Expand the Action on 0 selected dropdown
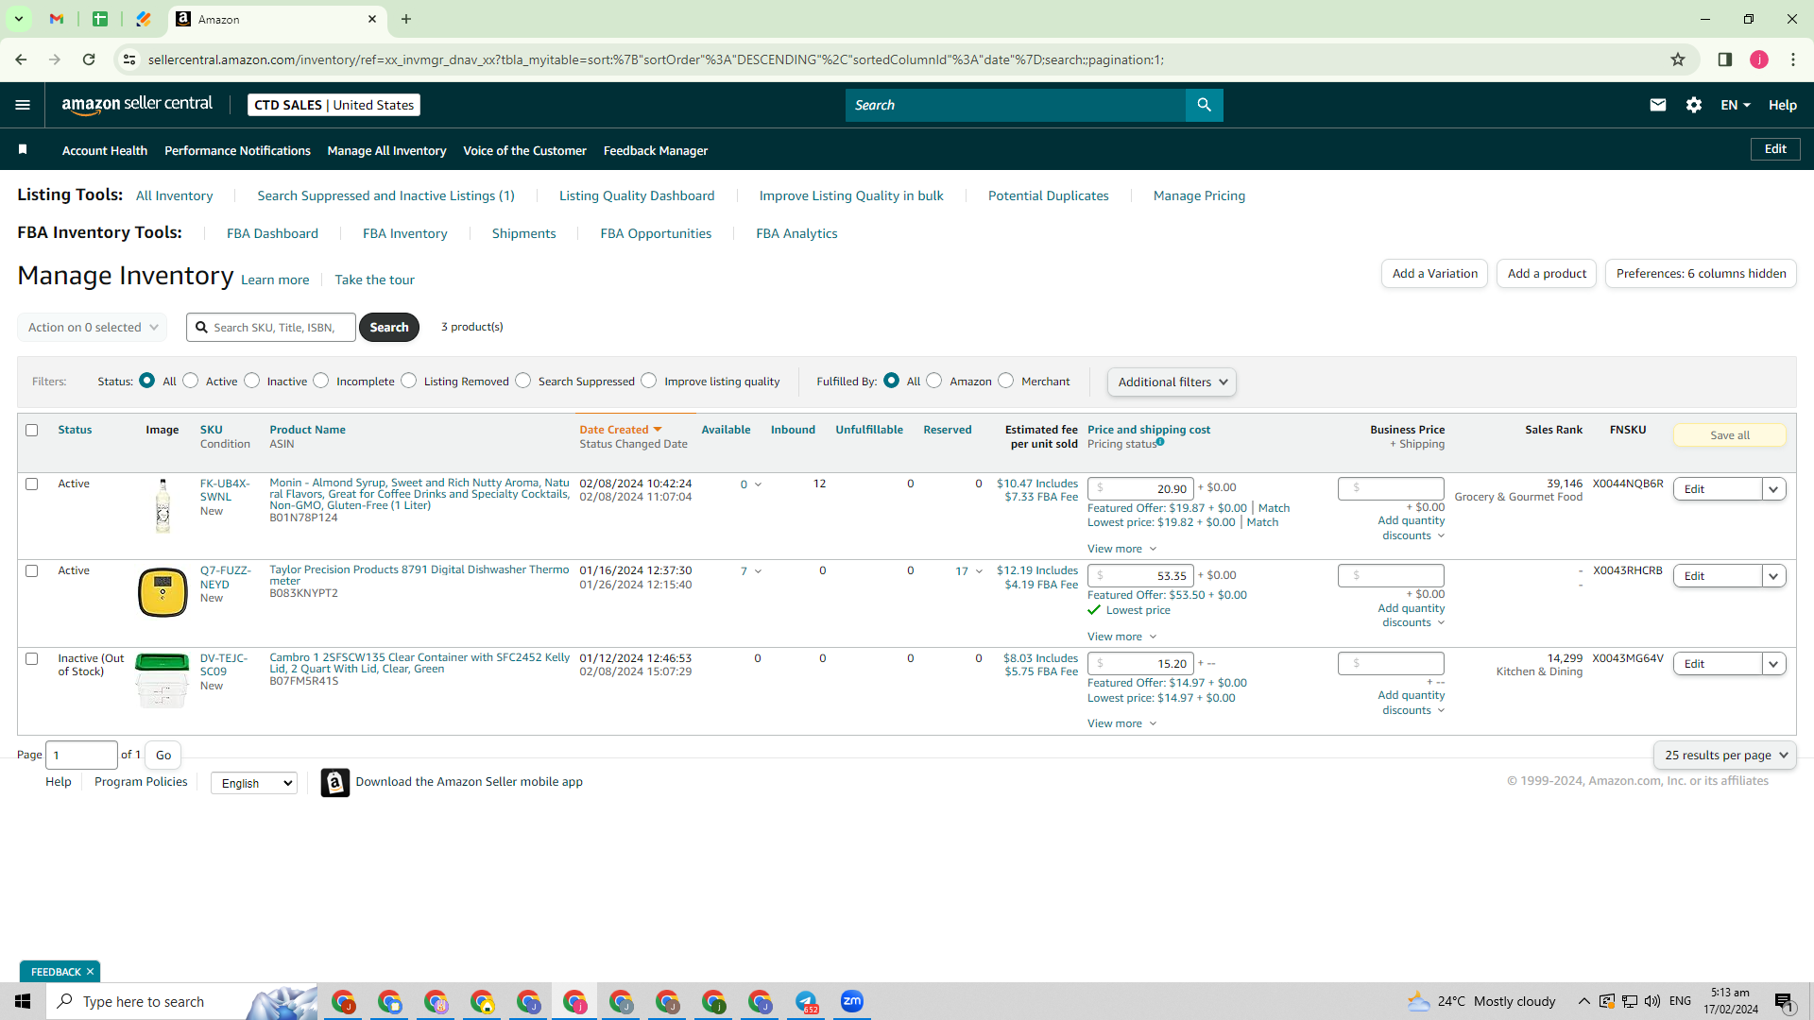 tap(92, 327)
